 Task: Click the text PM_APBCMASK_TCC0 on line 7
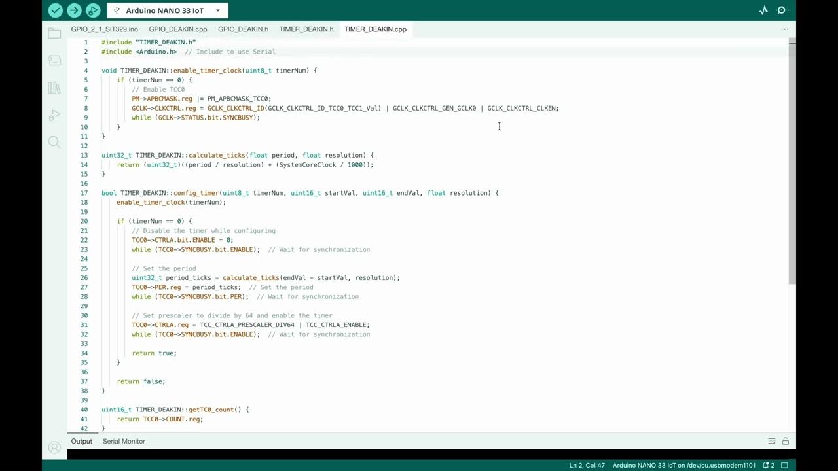point(238,99)
